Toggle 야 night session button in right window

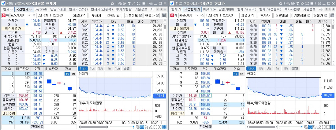pyautogui.click(x=176, y=15)
